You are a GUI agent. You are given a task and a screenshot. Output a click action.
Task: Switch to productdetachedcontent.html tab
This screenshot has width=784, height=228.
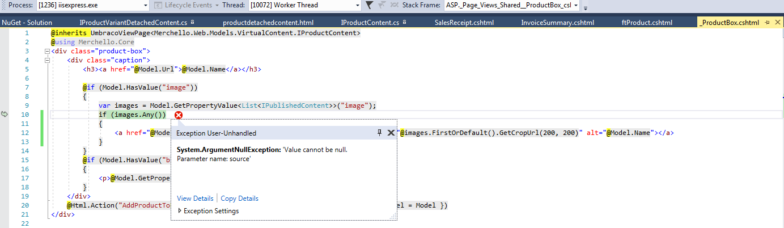[x=268, y=23]
